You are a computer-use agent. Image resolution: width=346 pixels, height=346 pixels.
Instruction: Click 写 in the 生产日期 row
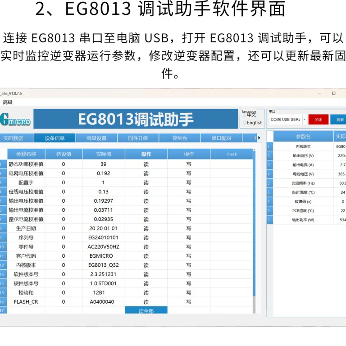click(189, 228)
